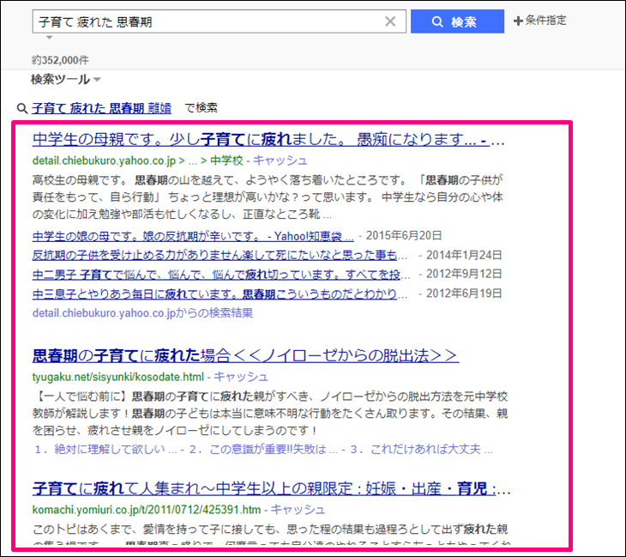
Task: Click the 中学校 breadcrumb link
Action: (226, 160)
